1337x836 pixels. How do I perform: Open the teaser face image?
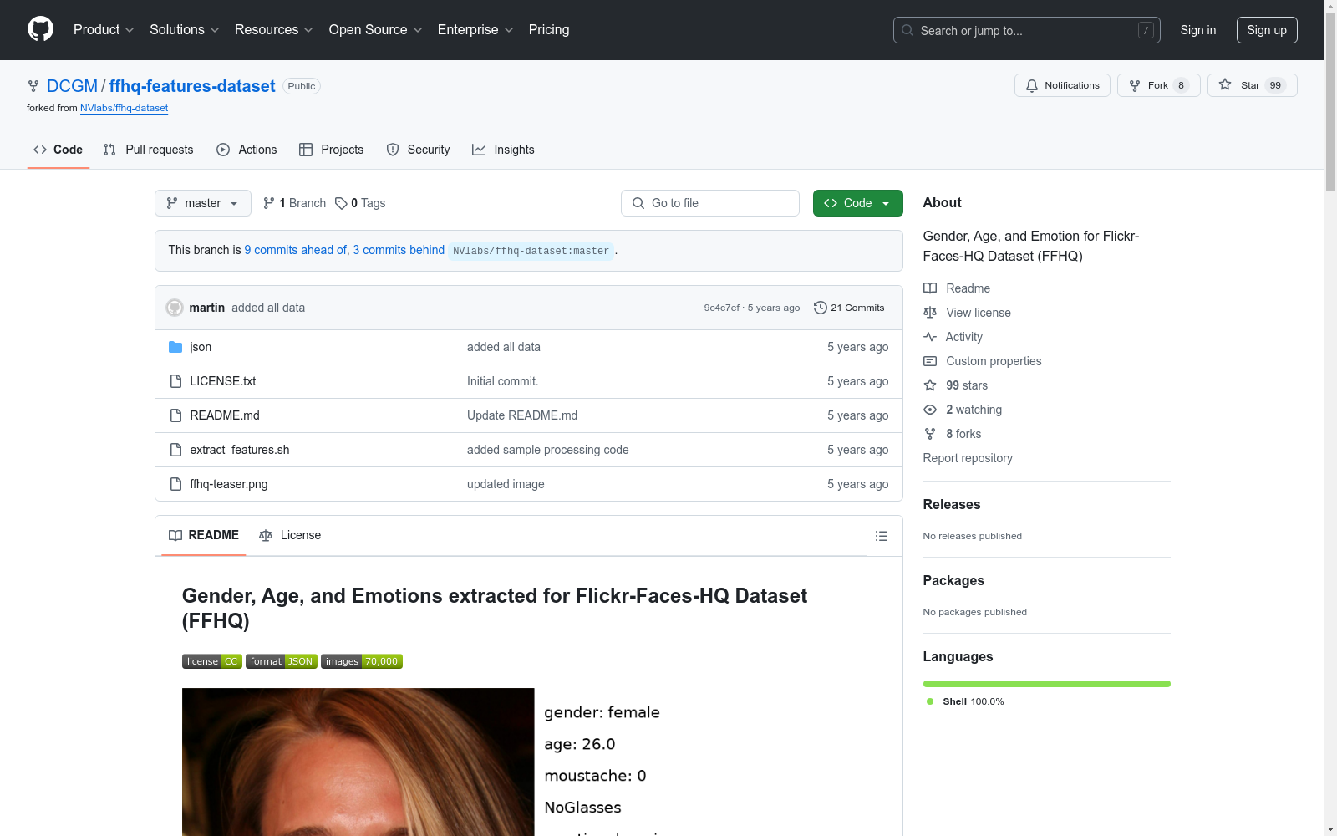[x=358, y=762]
